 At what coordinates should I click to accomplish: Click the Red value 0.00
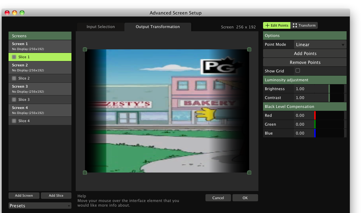300,115
